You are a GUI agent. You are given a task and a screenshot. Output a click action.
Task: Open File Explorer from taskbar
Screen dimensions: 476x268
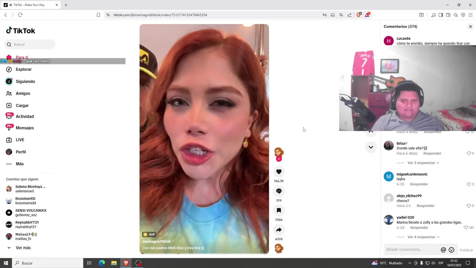(114, 263)
